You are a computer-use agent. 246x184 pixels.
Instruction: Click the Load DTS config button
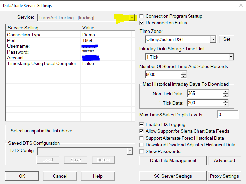(48, 160)
